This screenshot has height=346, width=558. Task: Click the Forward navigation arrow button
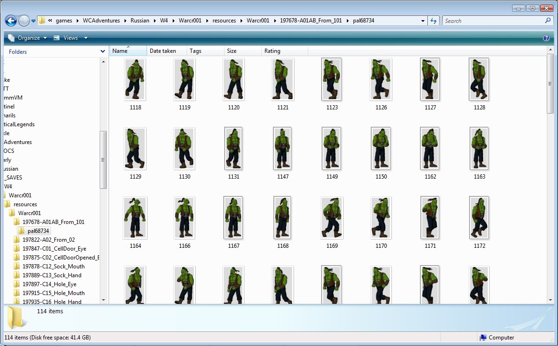24,21
